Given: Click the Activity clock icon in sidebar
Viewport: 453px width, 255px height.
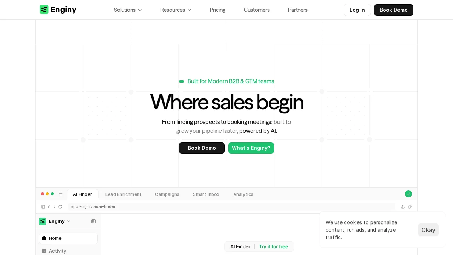Looking at the screenshot, I should click(44, 251).
